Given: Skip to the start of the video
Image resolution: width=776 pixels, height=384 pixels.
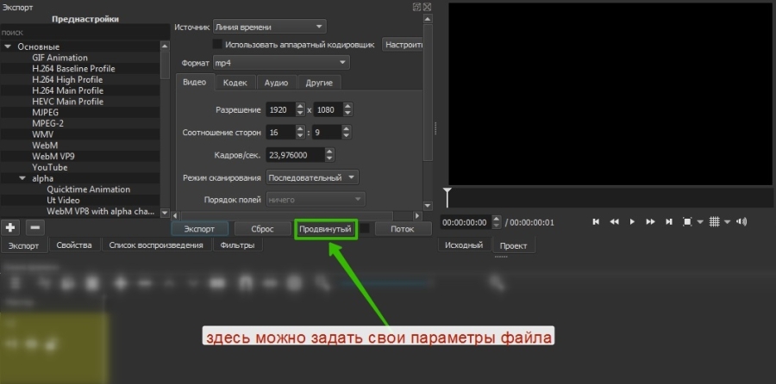Looking at the screenshot, I should [x=596, y=222].
